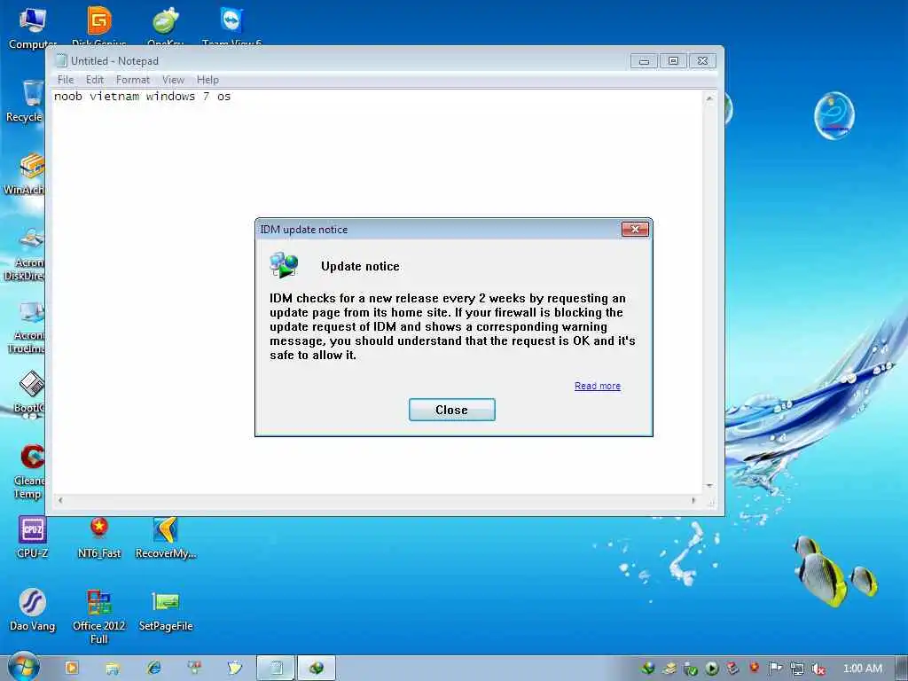
Task: Select the BootICE desktop icon
Action: (30, 391)
